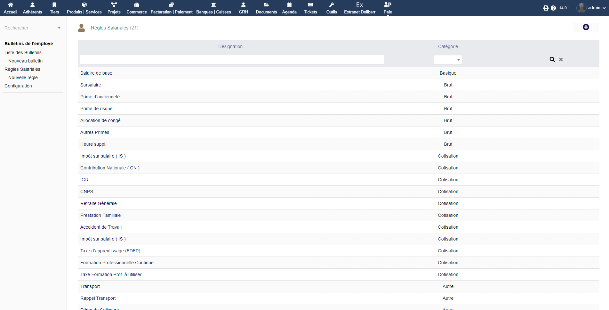
Task: Open Banques | Caisses module
Action: [213, 8]
